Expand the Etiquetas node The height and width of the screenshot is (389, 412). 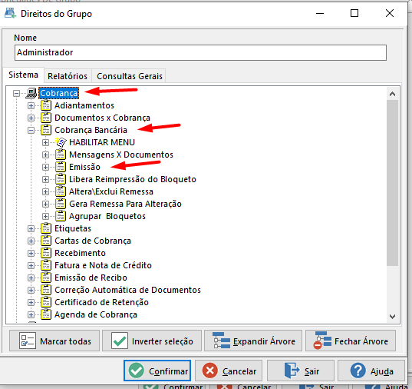click(31, 228)
